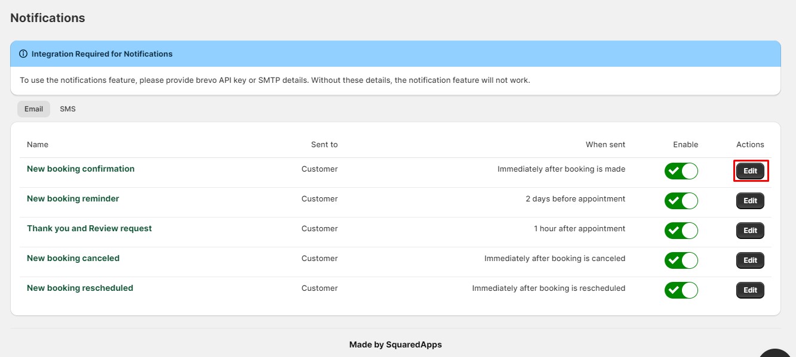Open Edit for New booking rescheduled
This screenshot has height=357, width=796.
tap(750, 290)
